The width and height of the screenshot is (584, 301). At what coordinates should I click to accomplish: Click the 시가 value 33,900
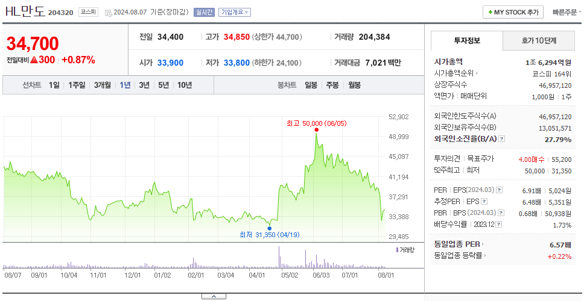170,63
